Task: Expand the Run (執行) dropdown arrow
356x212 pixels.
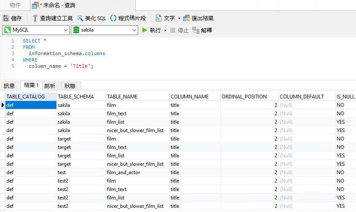Action: 165,30
